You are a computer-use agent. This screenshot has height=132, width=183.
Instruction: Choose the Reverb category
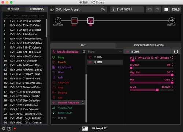tap(68, 62)
